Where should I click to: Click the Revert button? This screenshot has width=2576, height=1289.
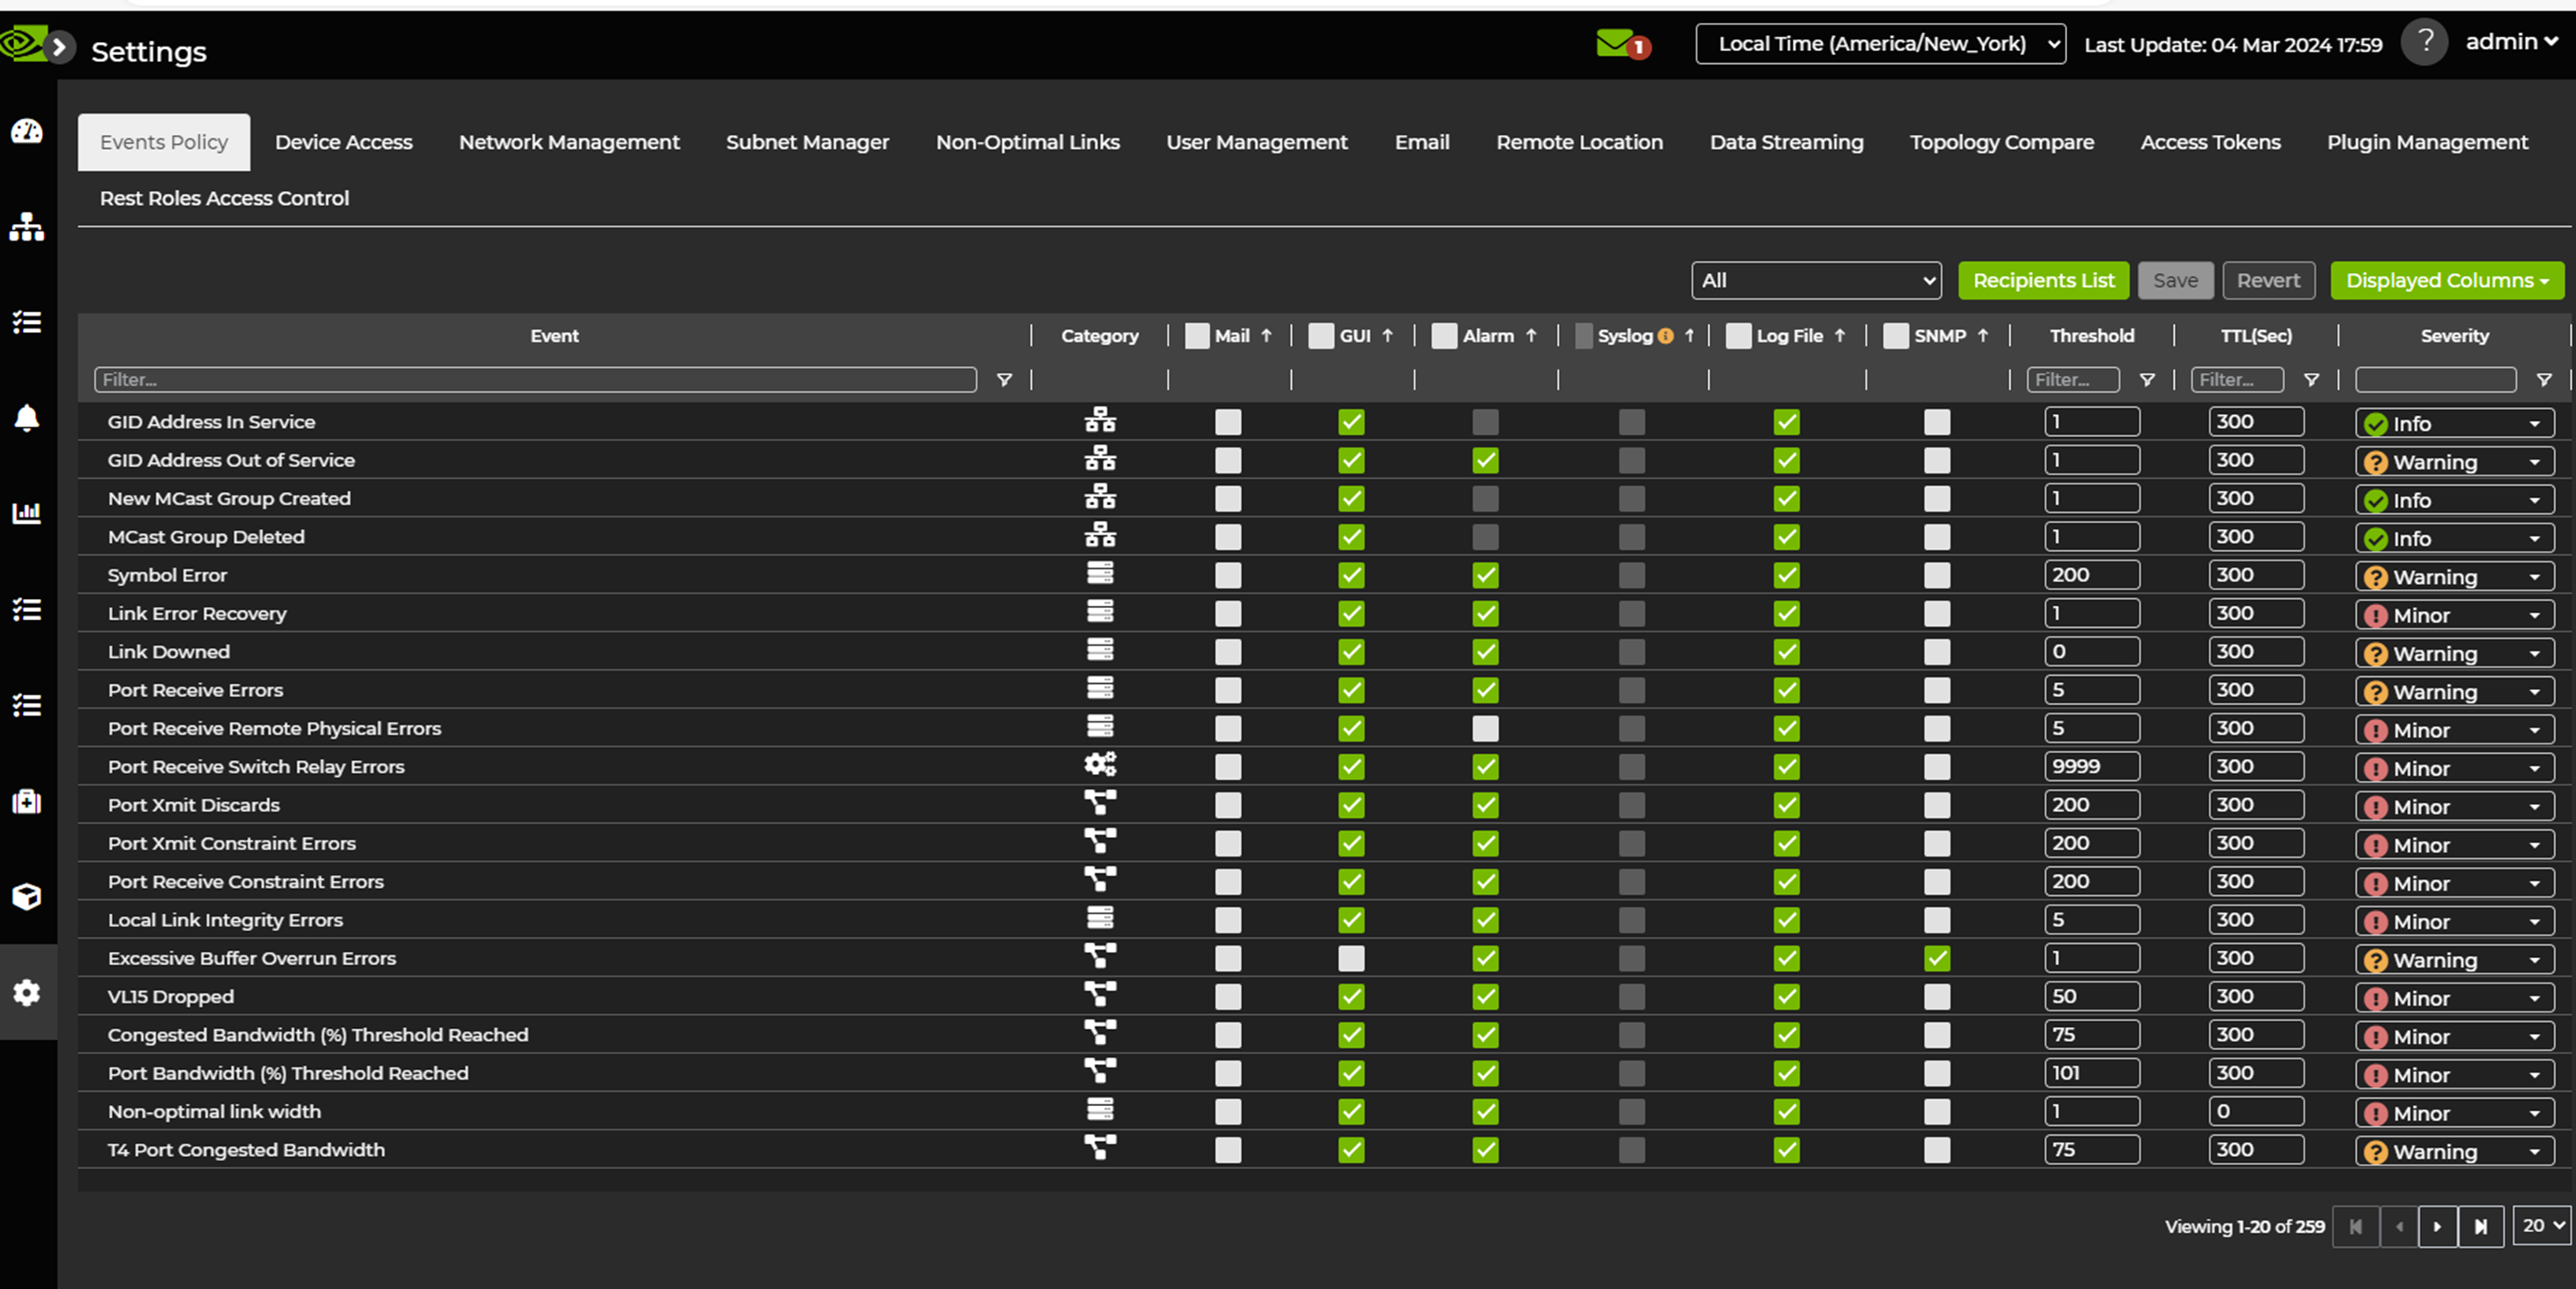(2267, 281)
